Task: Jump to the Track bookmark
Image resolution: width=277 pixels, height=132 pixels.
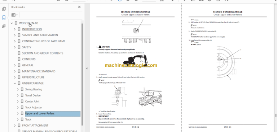Action: [x=28, y=119]
